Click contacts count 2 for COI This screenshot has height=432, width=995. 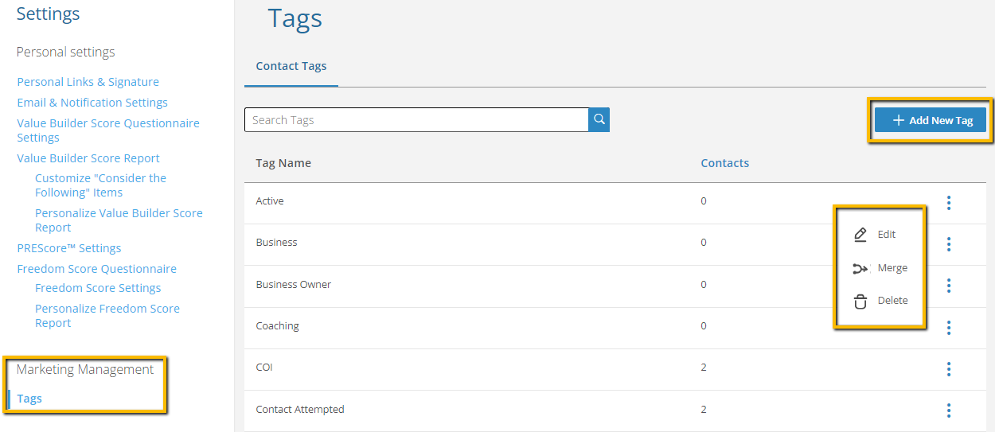click(704, 368)
